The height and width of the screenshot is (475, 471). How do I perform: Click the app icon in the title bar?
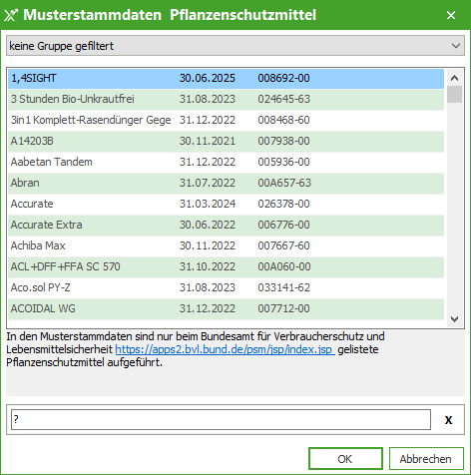(x=11, y=15)
